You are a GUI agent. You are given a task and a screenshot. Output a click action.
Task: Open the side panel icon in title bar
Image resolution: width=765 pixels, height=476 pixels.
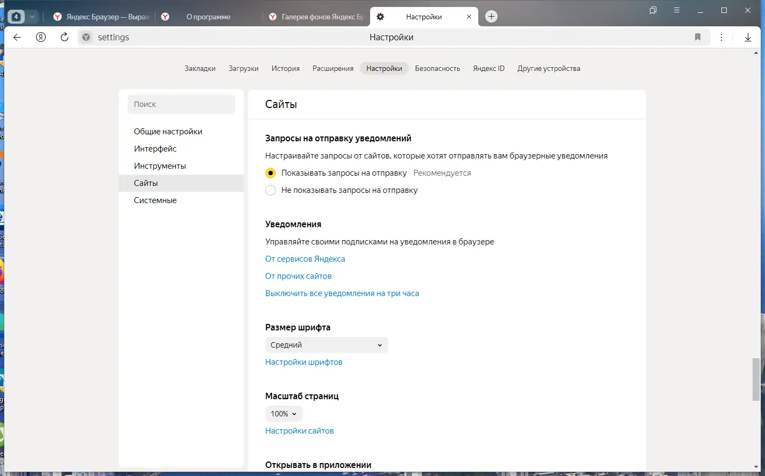[653, 10]
